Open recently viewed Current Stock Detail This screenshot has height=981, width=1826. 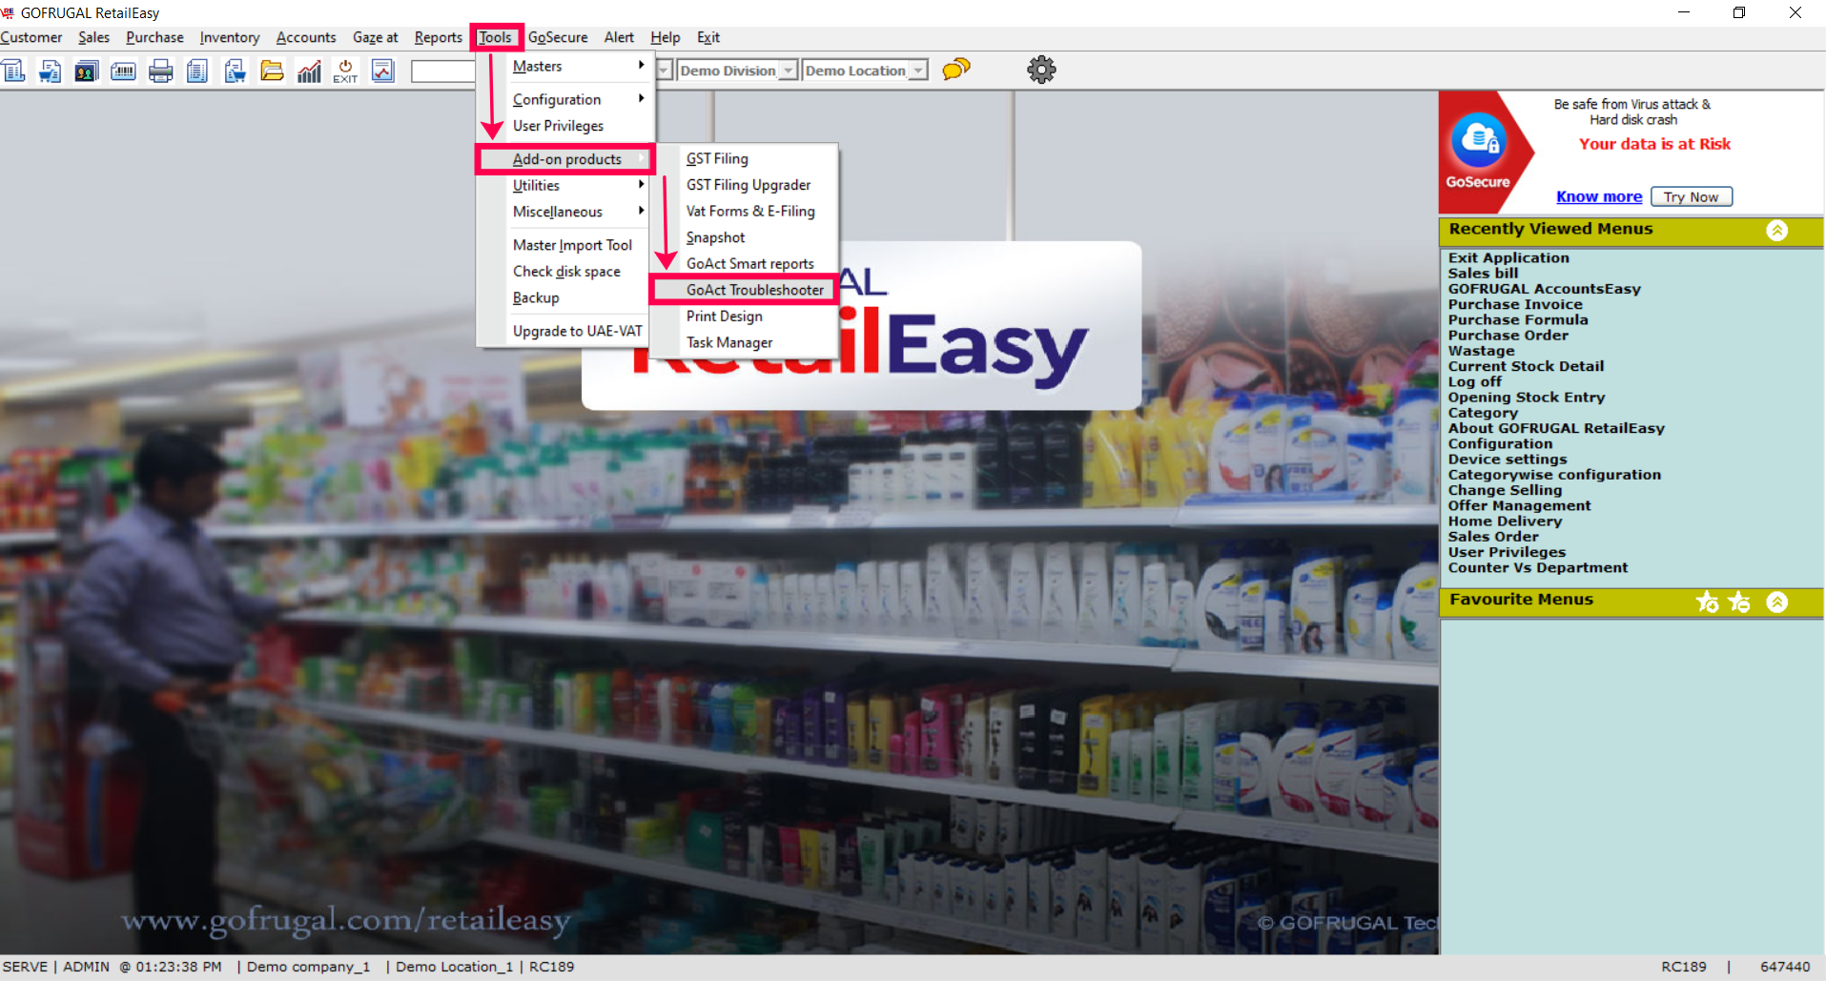(x=1526, y=366)
